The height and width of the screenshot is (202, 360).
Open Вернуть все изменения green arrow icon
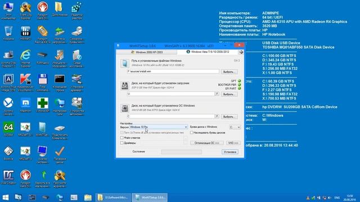(x=43, y=178)
